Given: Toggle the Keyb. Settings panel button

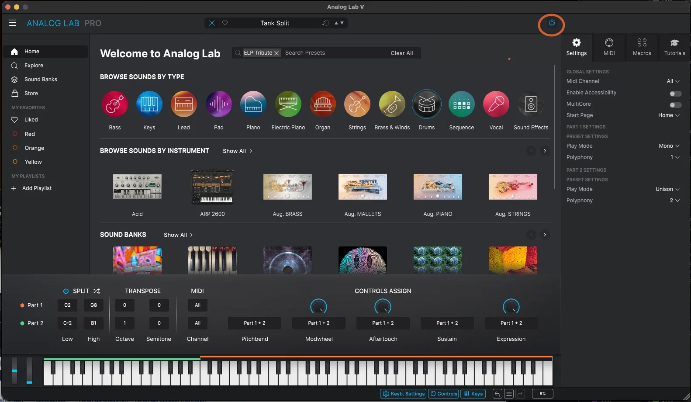Looking at the screenshot, I should tap(403, 394).
